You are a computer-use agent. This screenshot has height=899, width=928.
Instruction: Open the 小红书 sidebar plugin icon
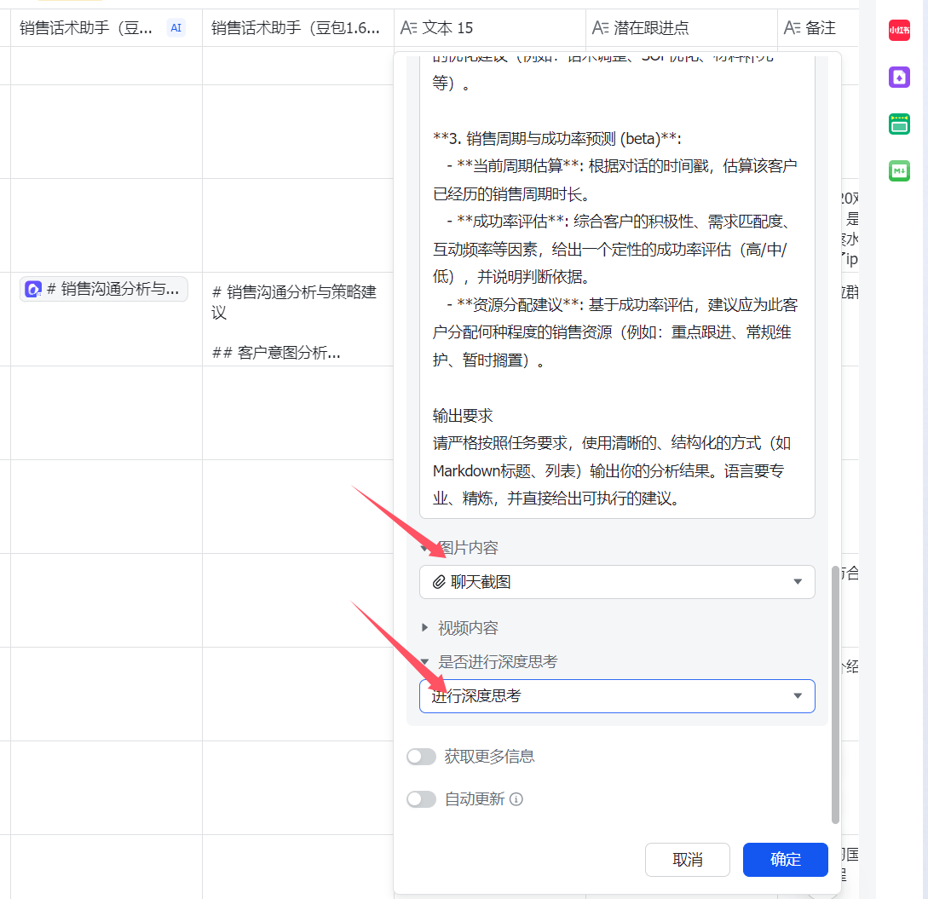tap(899, 31)
